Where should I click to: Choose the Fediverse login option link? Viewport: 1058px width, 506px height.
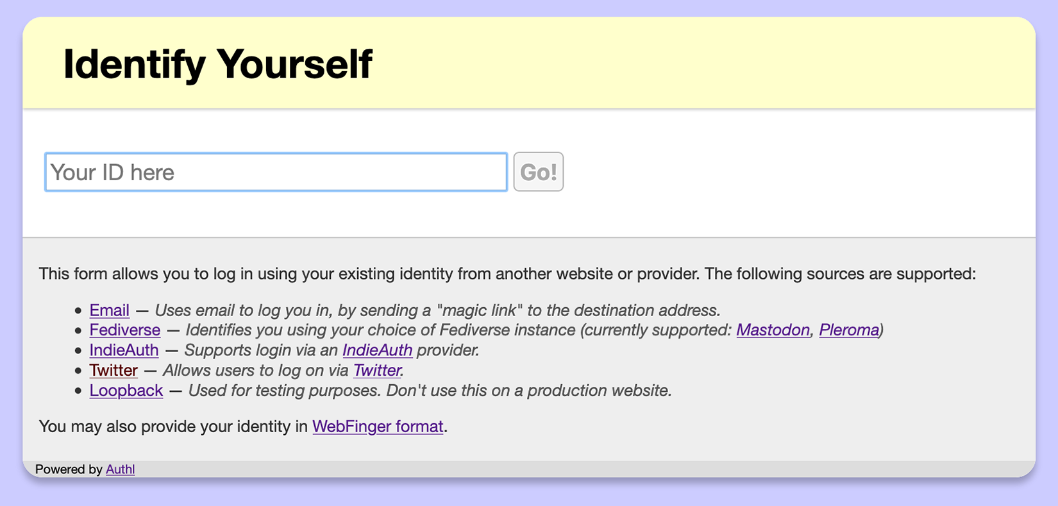coord(125,330)
